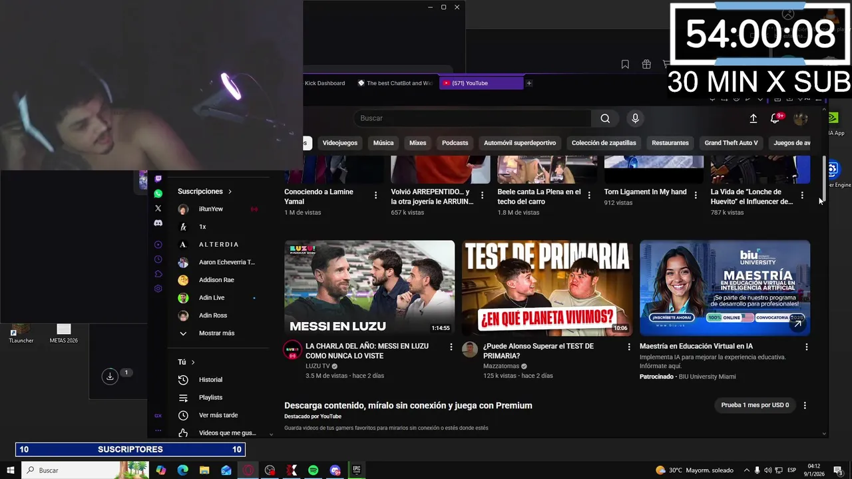Open Copilot from the taskbar
Image resolution: width=852 pixels, height=479 pixels.
[x=160, y=470]
